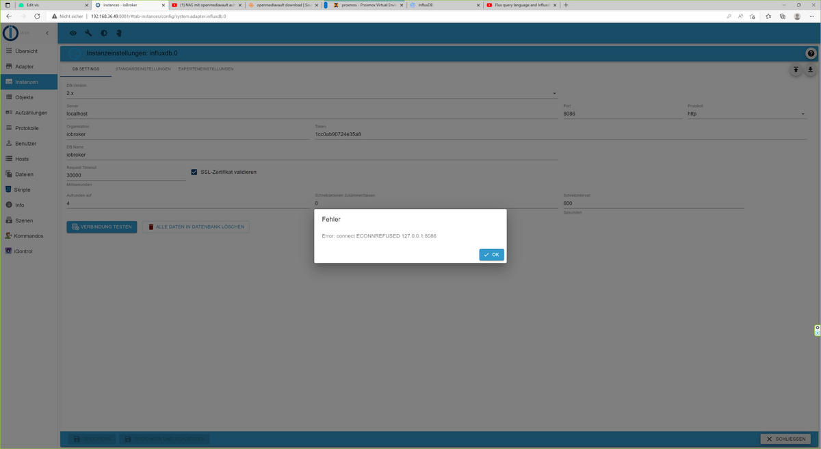Open Skripte in the sidebar
821x449 pixels.
[29, 190]
